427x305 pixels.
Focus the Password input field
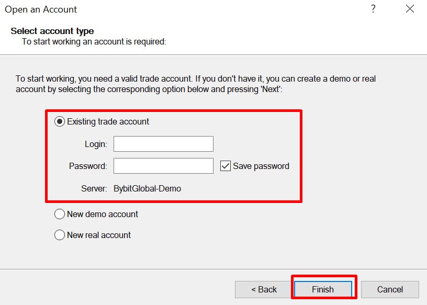point(163,166)
